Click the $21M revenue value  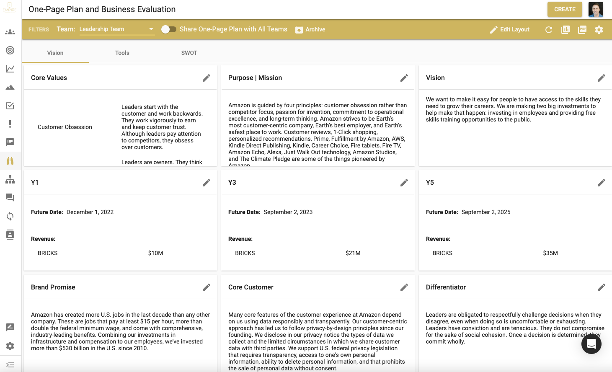[353, 253]
